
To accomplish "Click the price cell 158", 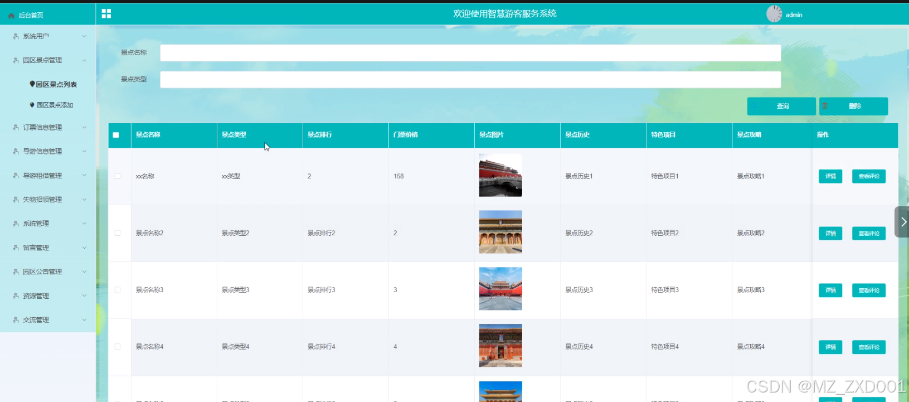I will point(398,176).
